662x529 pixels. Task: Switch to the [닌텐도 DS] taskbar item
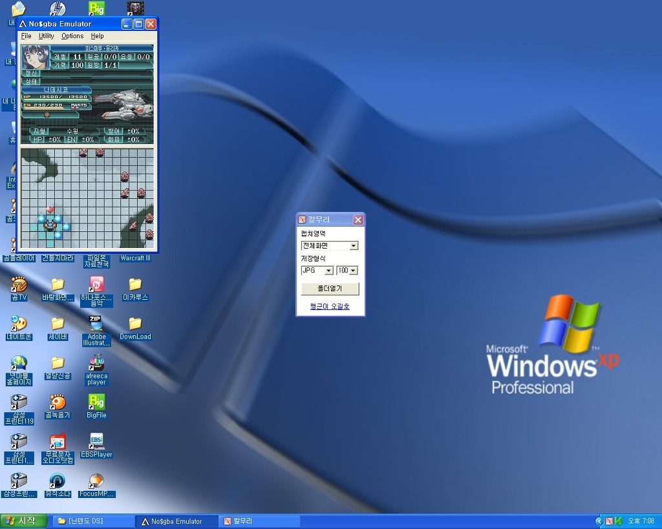(x=93, y=521)
